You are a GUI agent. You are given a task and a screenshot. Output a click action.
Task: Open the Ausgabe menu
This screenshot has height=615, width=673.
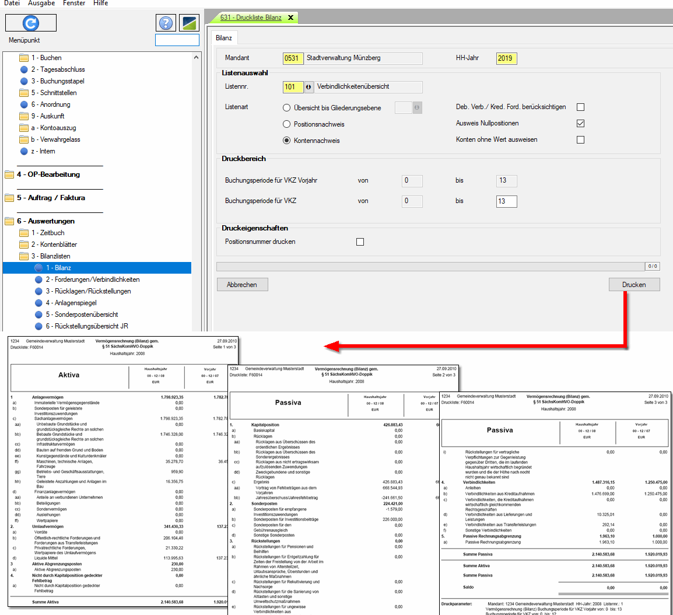41,4
